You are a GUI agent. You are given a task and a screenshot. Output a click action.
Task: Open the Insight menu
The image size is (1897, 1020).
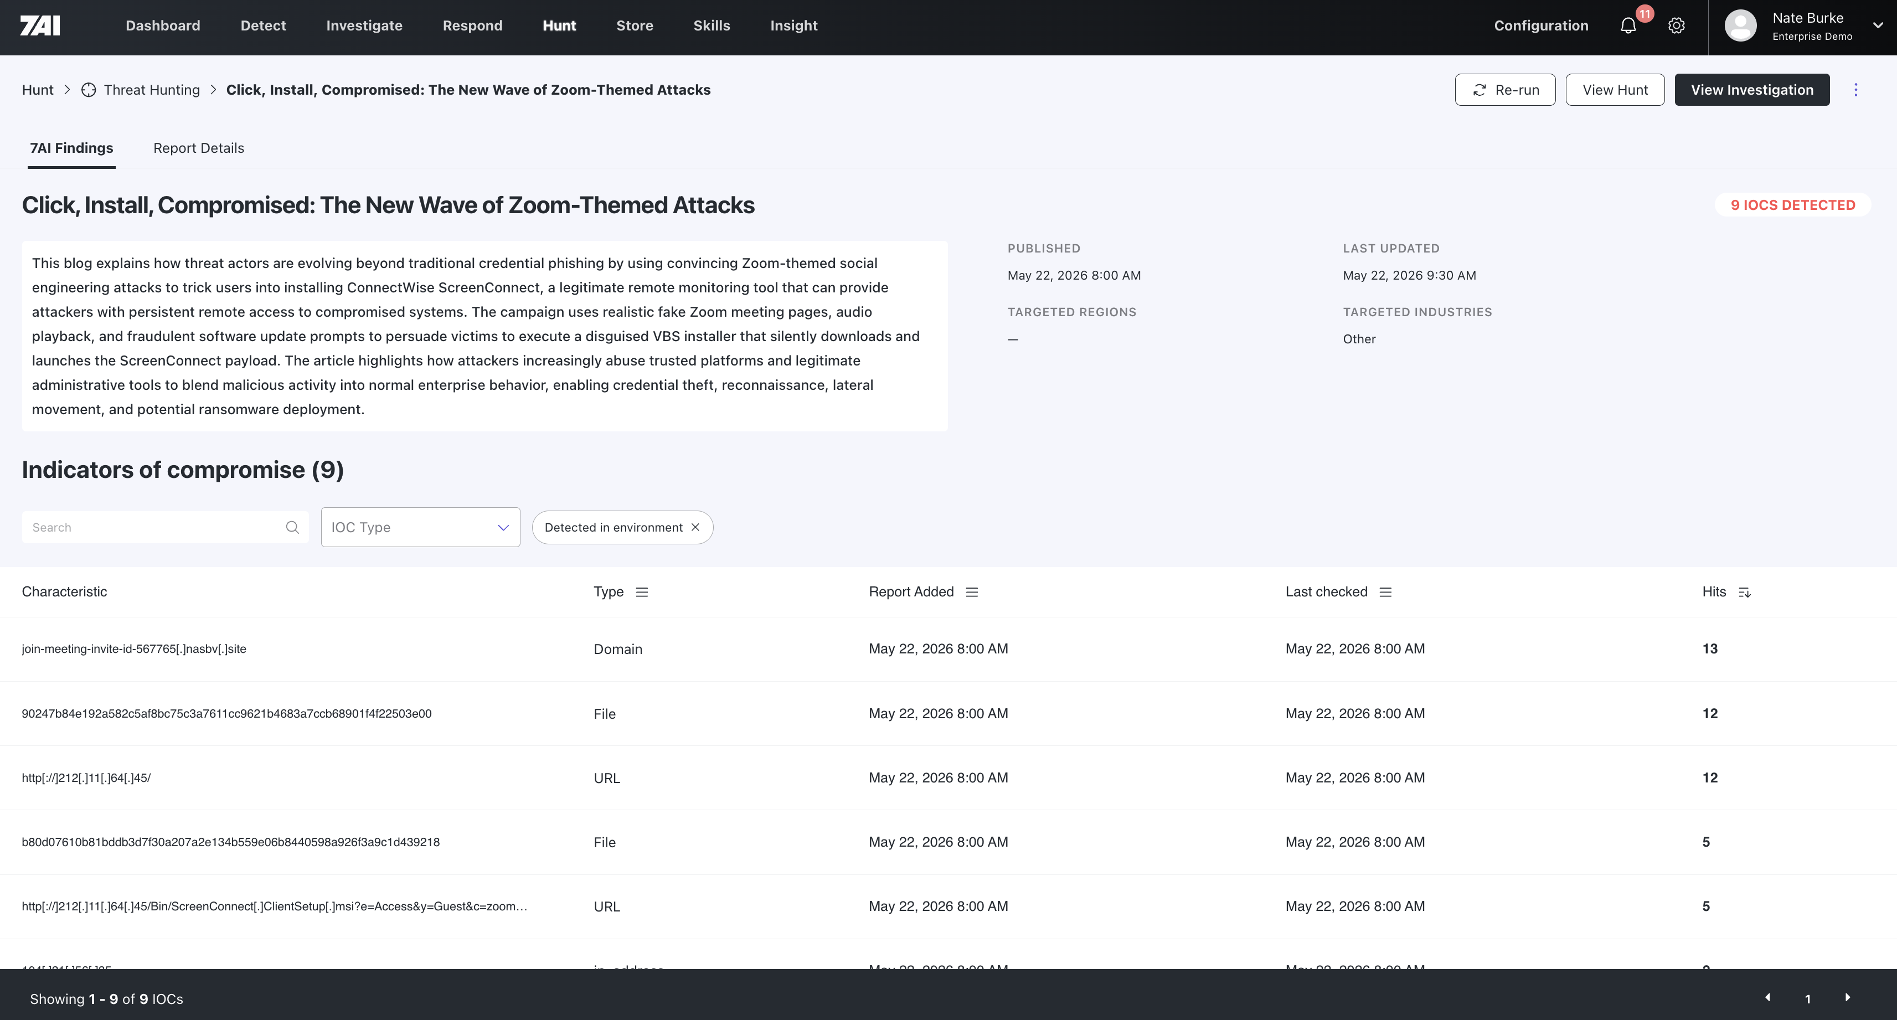click(794, 26)
